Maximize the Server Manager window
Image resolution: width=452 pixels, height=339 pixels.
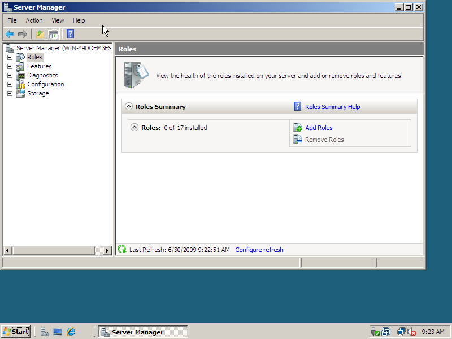(x=408, y=7)
